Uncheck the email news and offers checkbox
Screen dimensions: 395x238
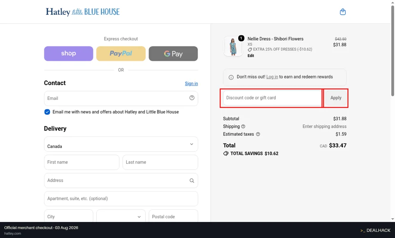point(47,112)
